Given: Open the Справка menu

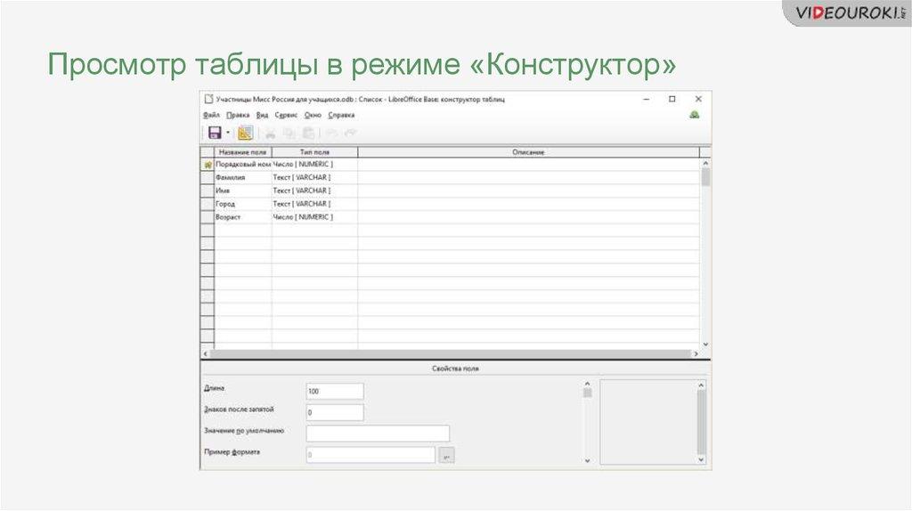Looking at the screenshot, I should coord(341,115).
